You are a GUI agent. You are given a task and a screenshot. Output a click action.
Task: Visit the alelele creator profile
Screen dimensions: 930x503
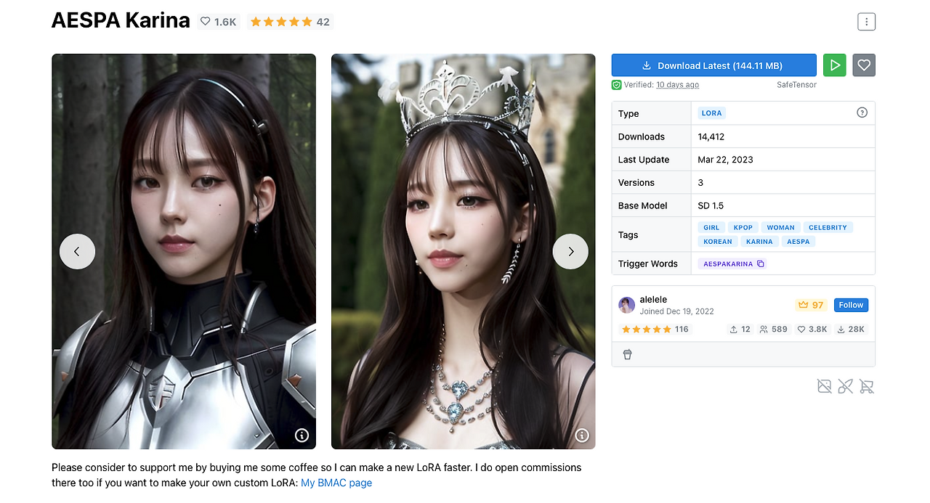(x=653, y=299)
